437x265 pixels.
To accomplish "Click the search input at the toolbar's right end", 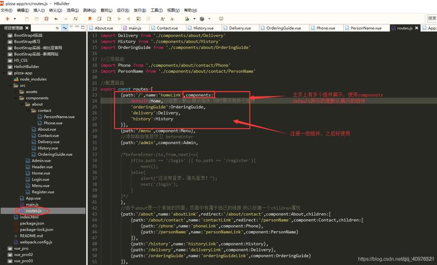I will [432, 18].
